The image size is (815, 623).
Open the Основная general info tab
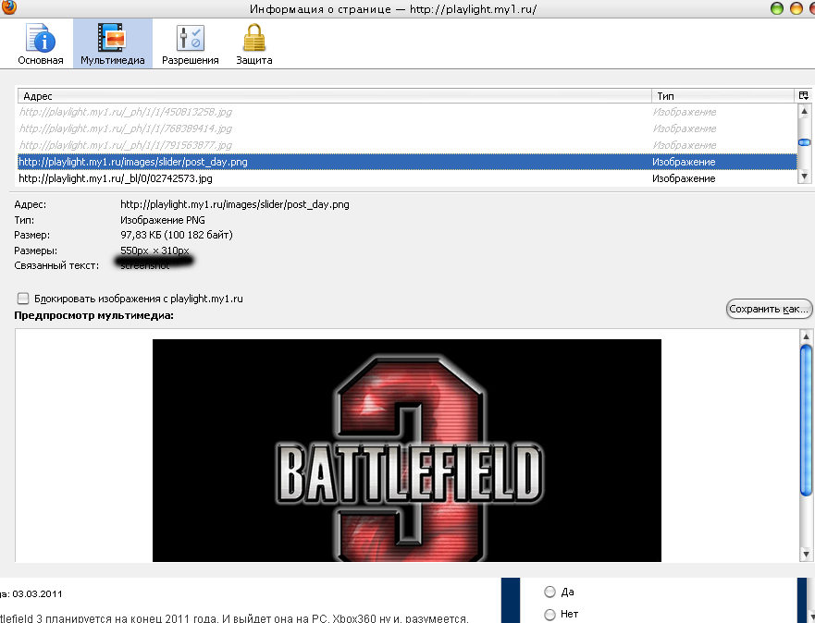[41, 44]
